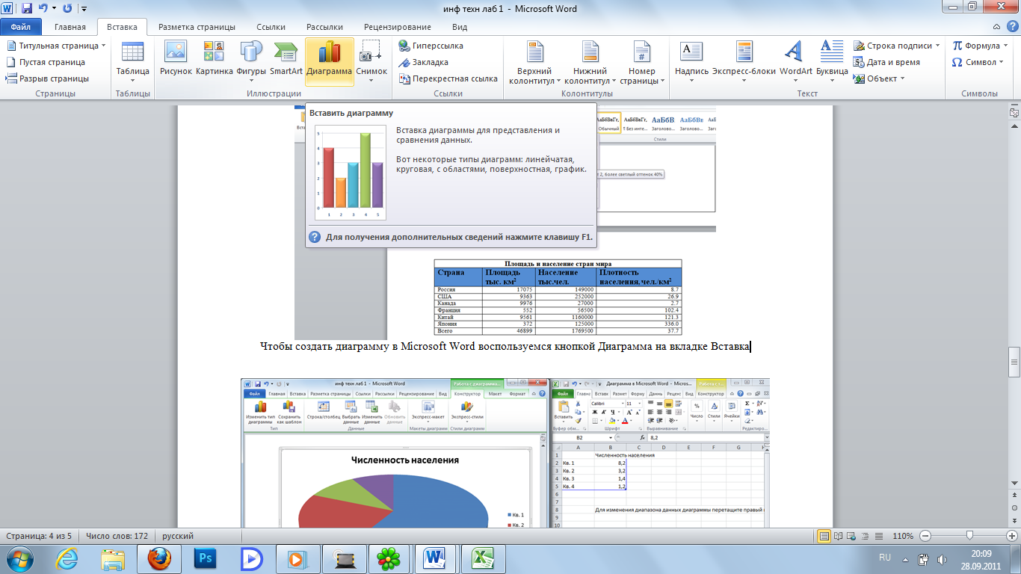
Task: Open the Таблица insert table menu
Action: click(x=132, y=61)
